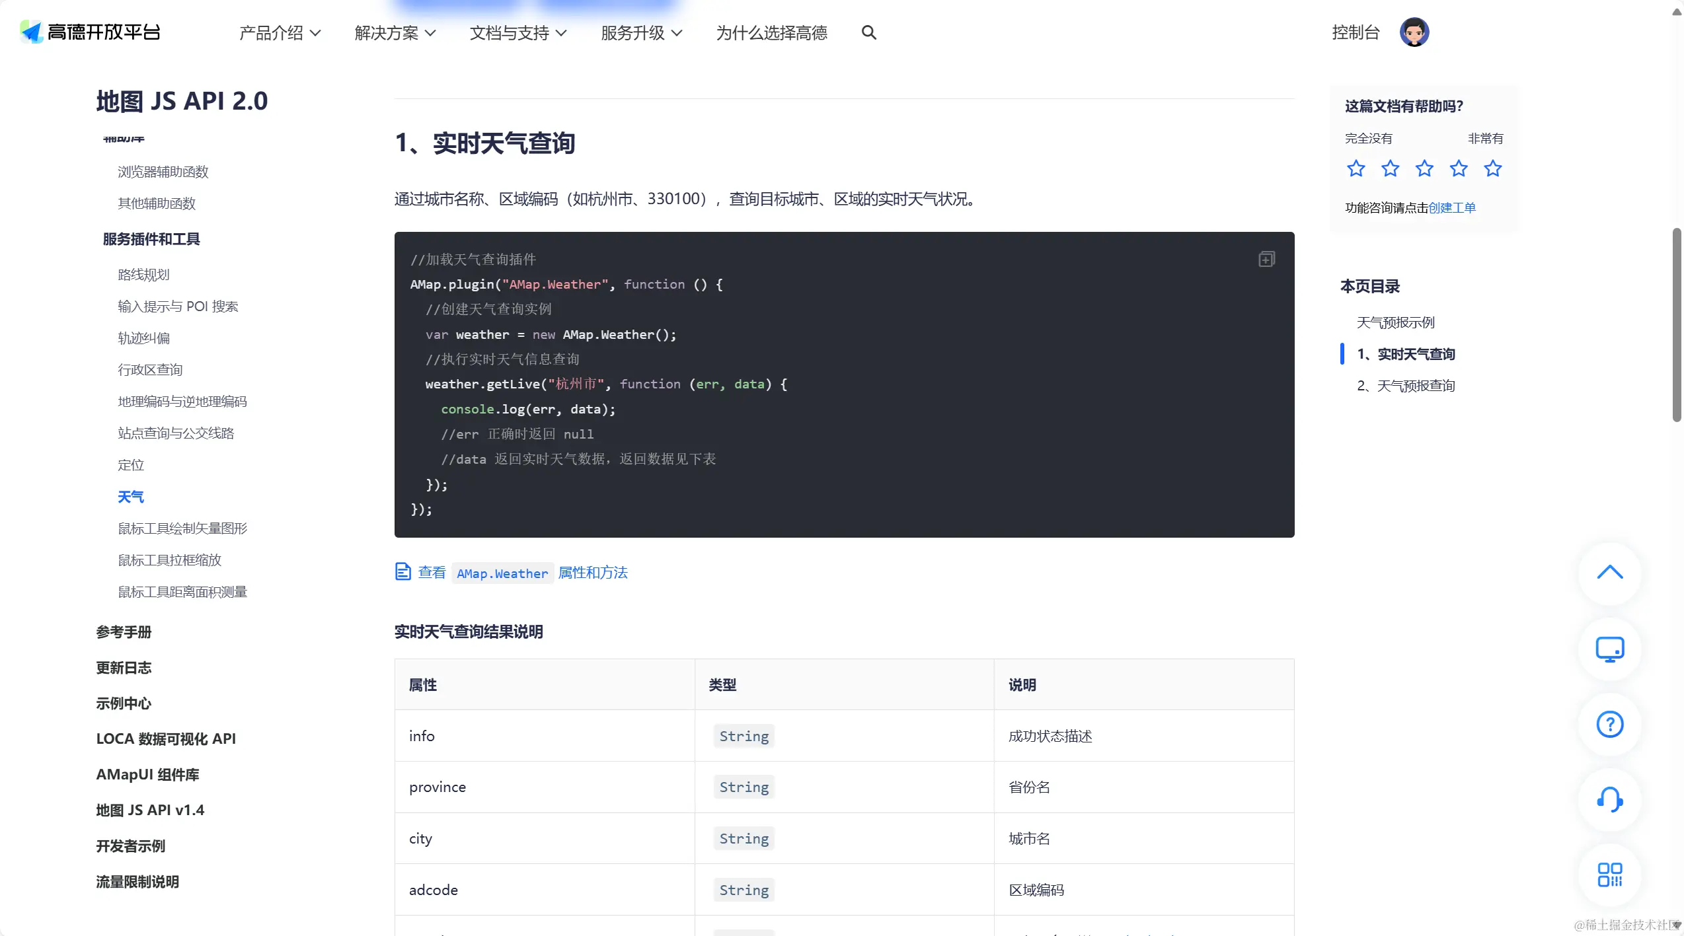Click the scroll-to-top arrow floating button

(1609, 573)
